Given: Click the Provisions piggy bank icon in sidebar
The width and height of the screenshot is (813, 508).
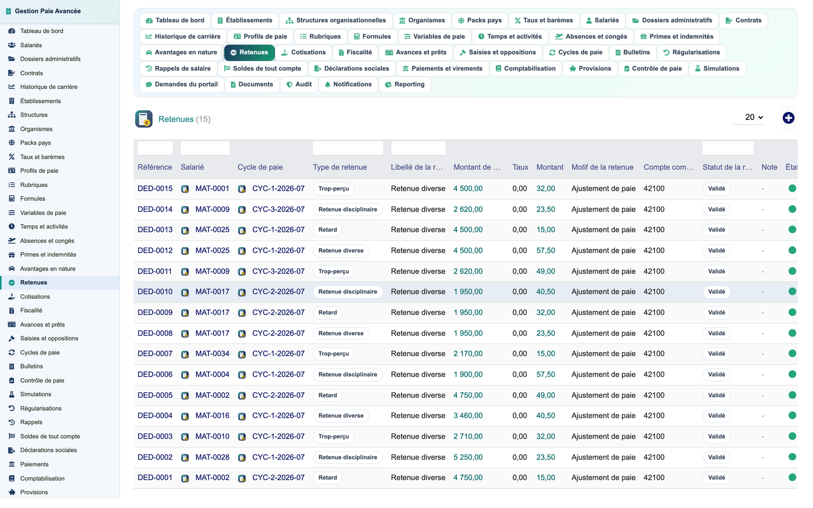Looking at the screenshot, I should coord(12,492).
